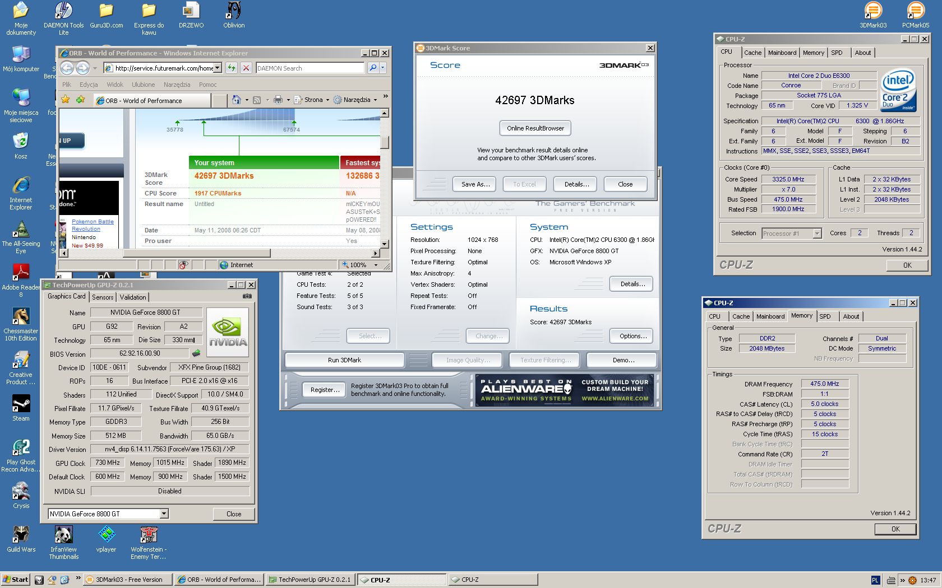Screen dimensions: 942x588
Task: Open the IrfanView Thumbnails desktop icon
Action: coord(63,543)
